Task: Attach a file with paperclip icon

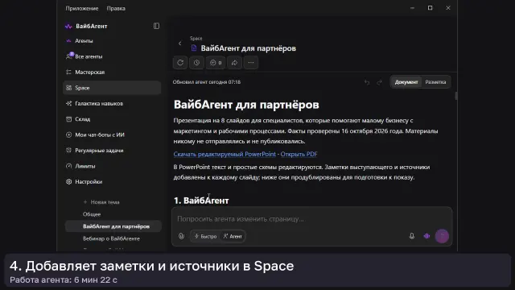Action: (181, 236)
